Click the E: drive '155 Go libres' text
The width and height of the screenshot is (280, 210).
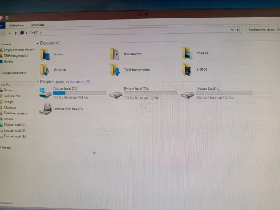point(214,97)
